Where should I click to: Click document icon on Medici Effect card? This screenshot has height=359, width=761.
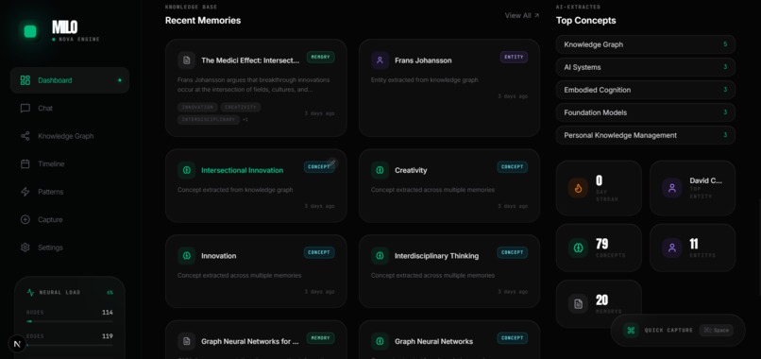pos(186,60)
